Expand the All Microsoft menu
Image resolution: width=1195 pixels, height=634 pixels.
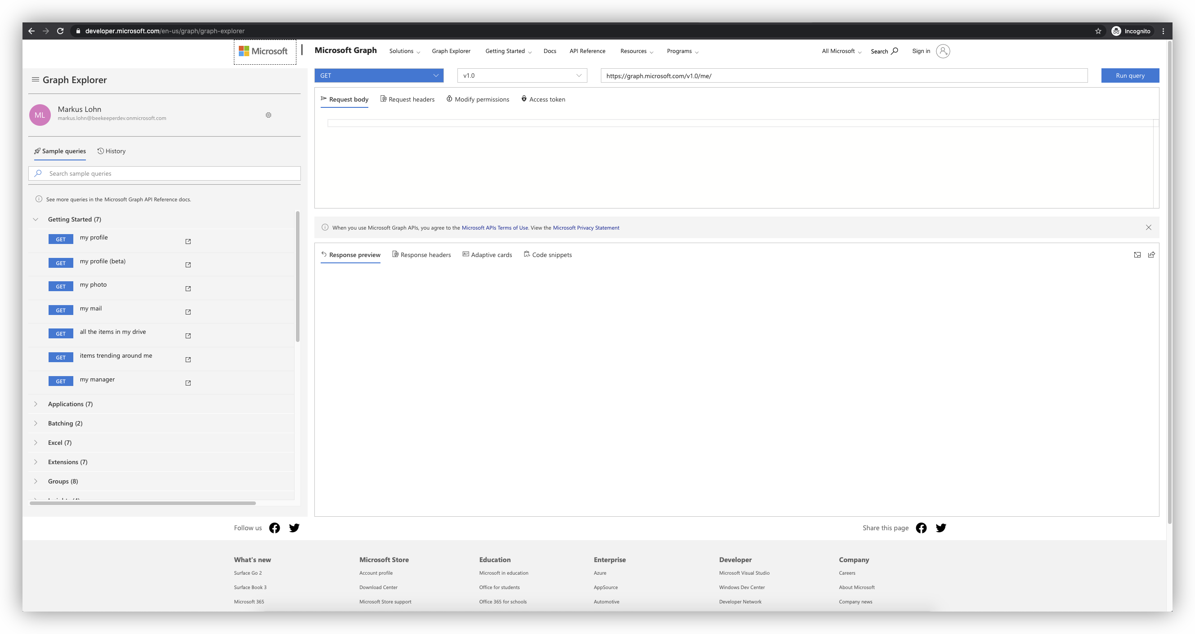(841, 51)
